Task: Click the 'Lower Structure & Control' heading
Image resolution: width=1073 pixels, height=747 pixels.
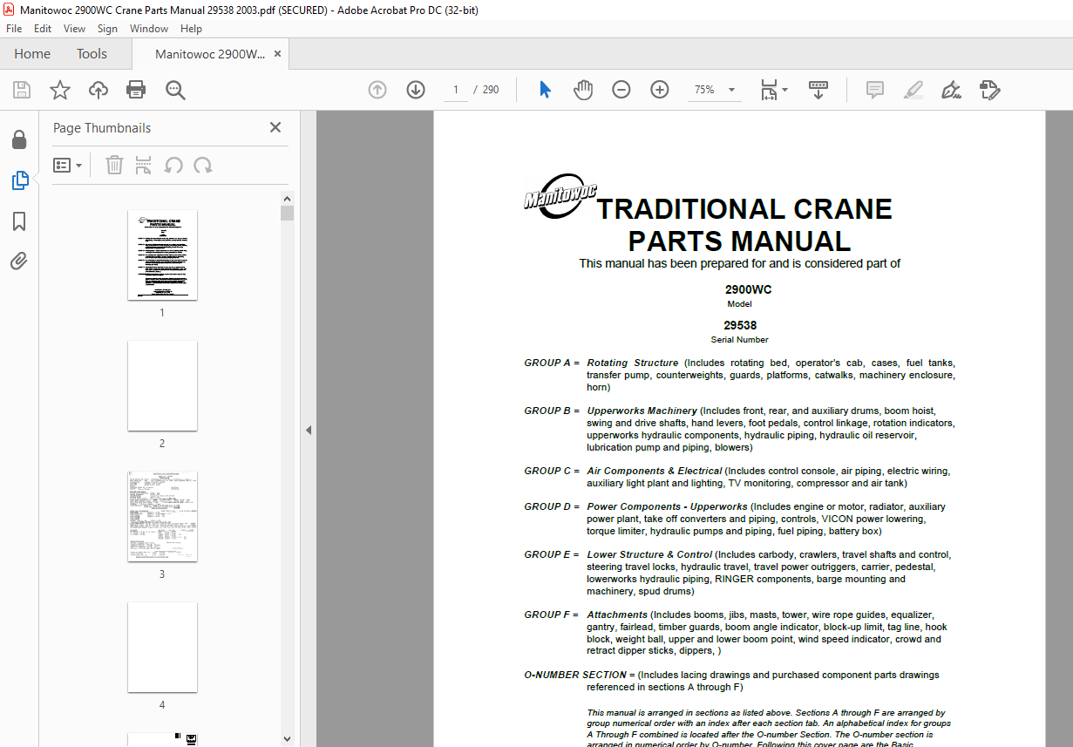Action: pos(650,554)
